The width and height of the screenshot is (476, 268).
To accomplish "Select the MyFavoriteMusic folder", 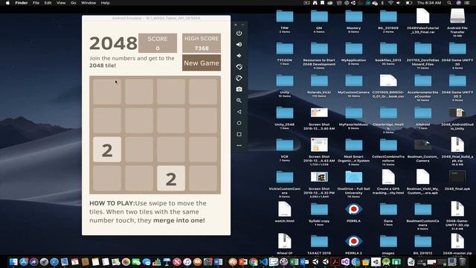I will coord(354,113).
